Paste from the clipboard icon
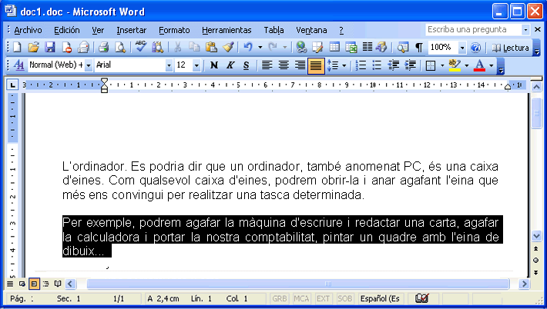The height and width of the screenshot is (309, 547). [x=211, y=47]
